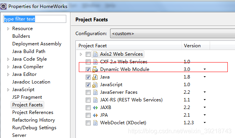
Task: Open the Configuration custom dropdown
Action: [x=173, y=34]
